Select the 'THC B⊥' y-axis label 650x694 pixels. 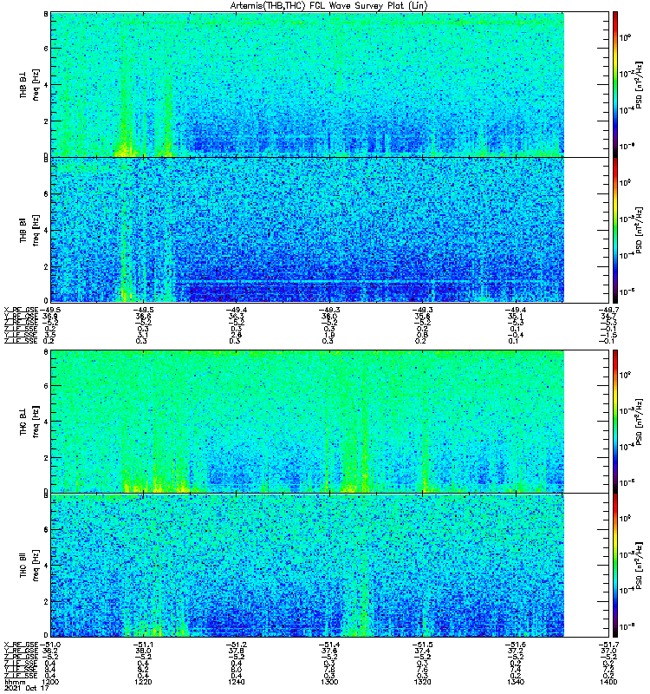[x=23, y=422]
